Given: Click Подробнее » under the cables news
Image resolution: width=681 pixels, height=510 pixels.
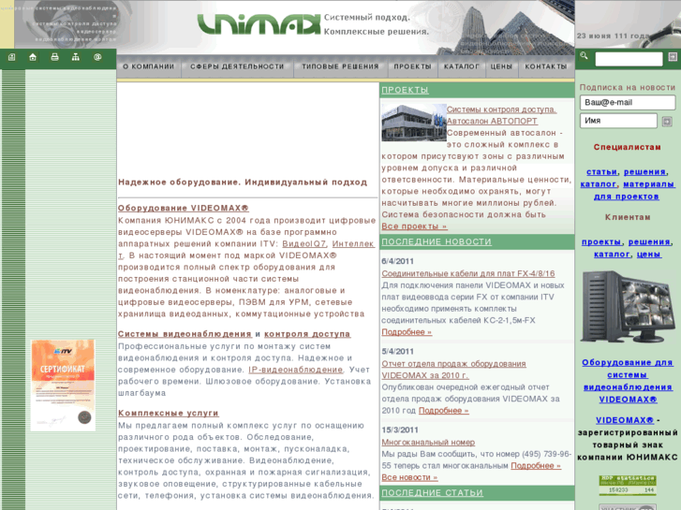Looking at the screenshot, I should coord(407,332).
